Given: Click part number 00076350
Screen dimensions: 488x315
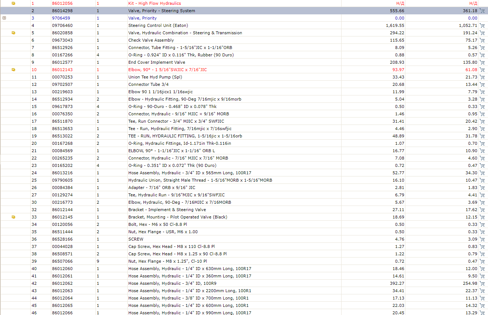Looking at the screenshot, I should point(62,114).
